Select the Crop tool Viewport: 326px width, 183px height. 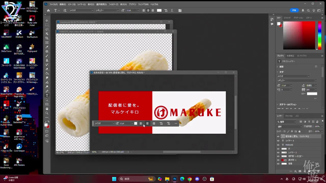coord(47,38)
